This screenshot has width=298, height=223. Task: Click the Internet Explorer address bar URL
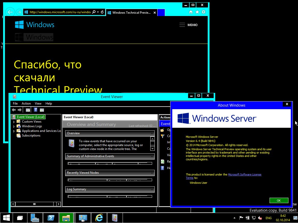click(x=60, y=12)
